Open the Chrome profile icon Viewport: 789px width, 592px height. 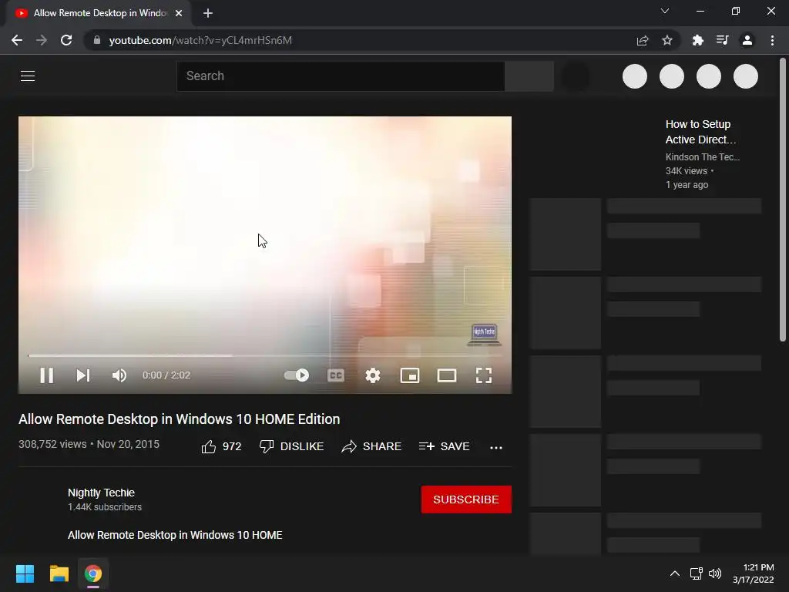point(747,40)
